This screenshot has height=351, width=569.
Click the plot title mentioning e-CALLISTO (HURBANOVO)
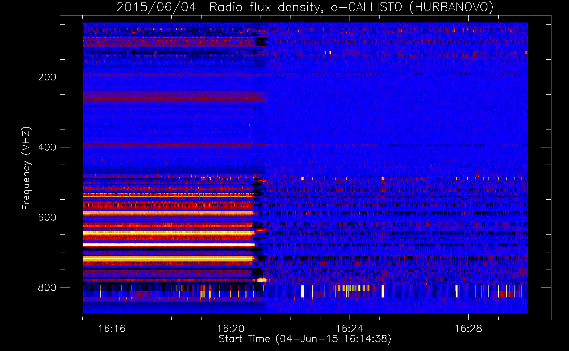pos(305,7)
